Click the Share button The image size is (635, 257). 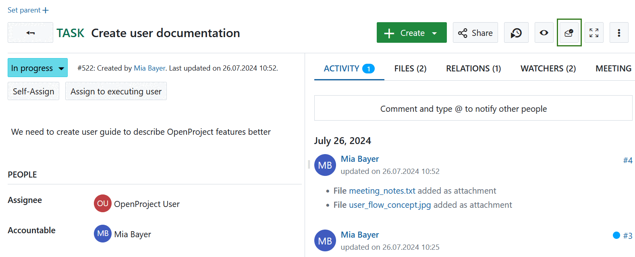[x=475, y=33]
